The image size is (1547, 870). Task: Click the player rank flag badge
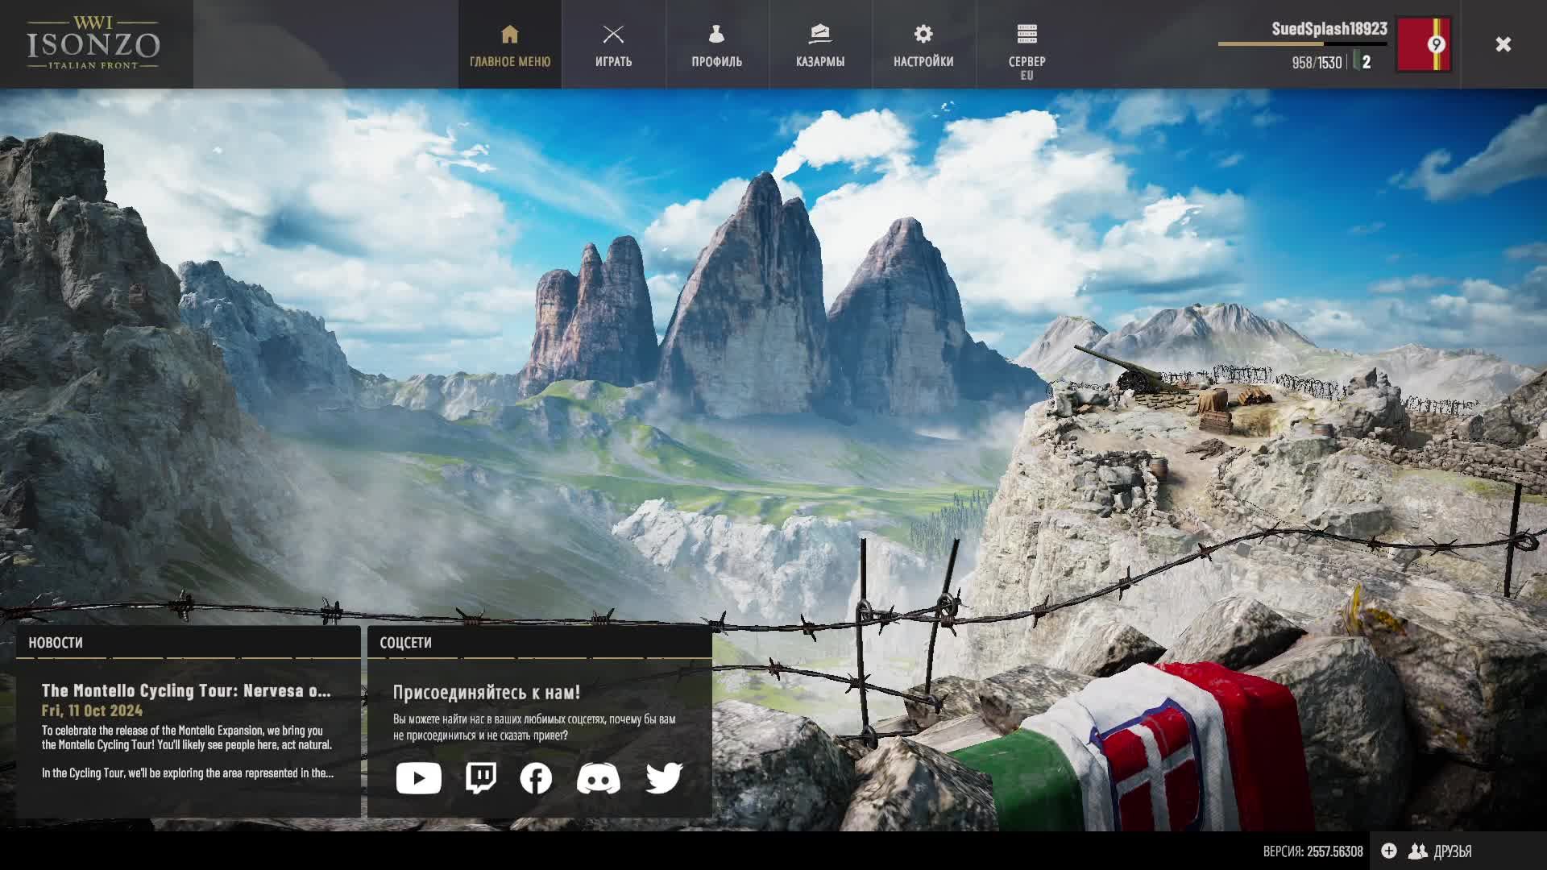click(1424, 44)
